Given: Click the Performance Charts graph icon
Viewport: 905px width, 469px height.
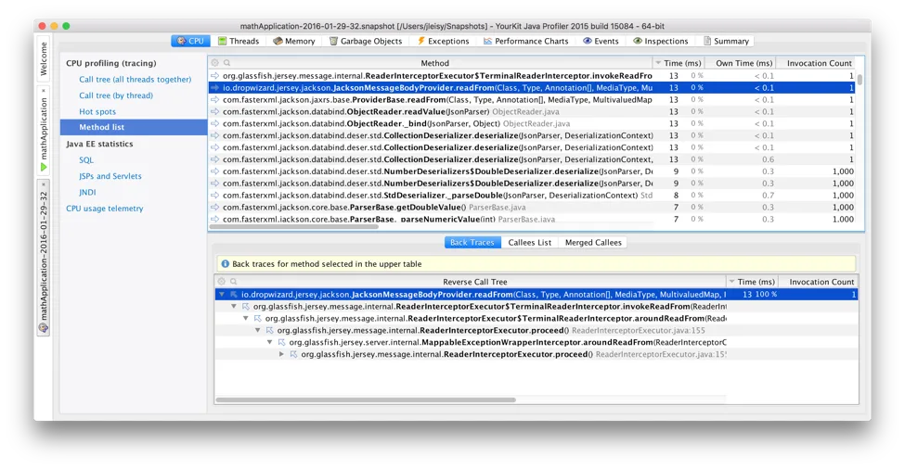Looking at the screenshot, I should [x=487, y=41].
